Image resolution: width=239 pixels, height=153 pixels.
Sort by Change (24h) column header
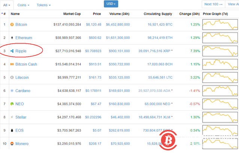tap(189, 14)
